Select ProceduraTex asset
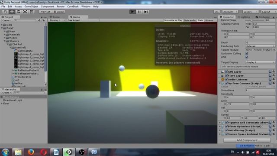This screenshot has width=277, height=156. tap(21, 77)
